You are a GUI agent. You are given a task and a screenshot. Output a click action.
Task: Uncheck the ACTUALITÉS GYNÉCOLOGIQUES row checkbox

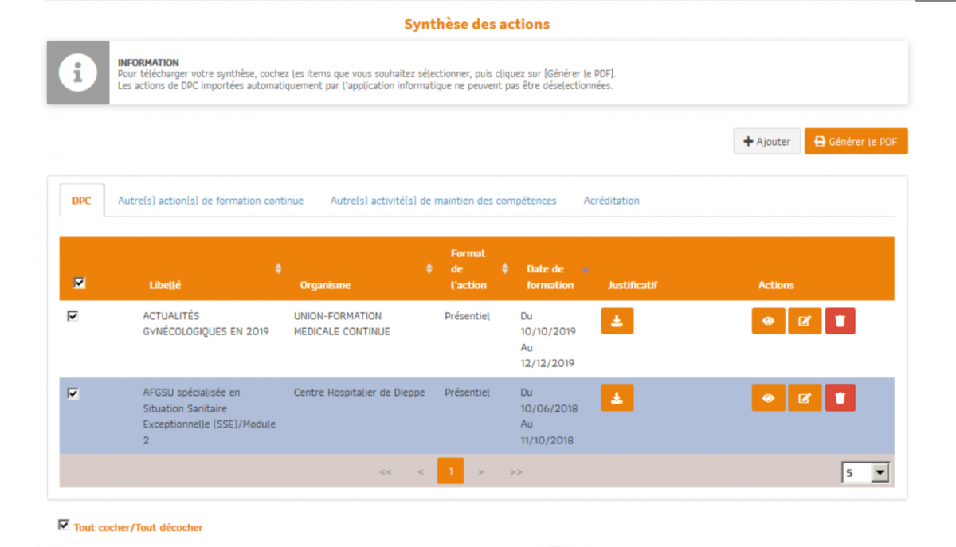coord(73,316)
